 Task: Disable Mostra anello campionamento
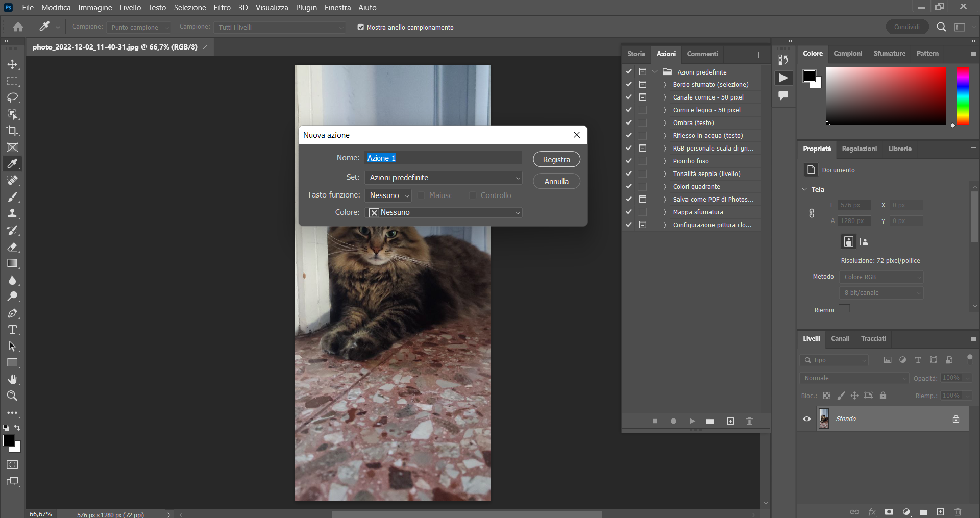tap(360, 27)
